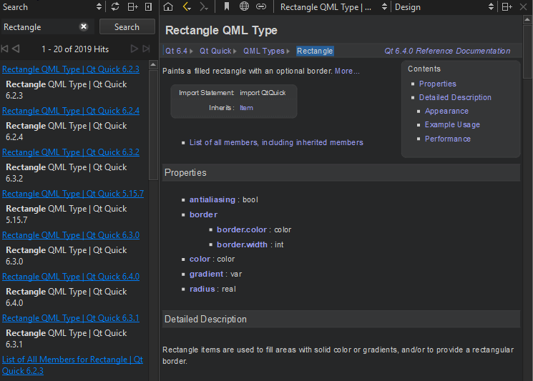Open the Qt Quick breadcrumb
This screenshot has width=533, height=381.
(215, 51)
